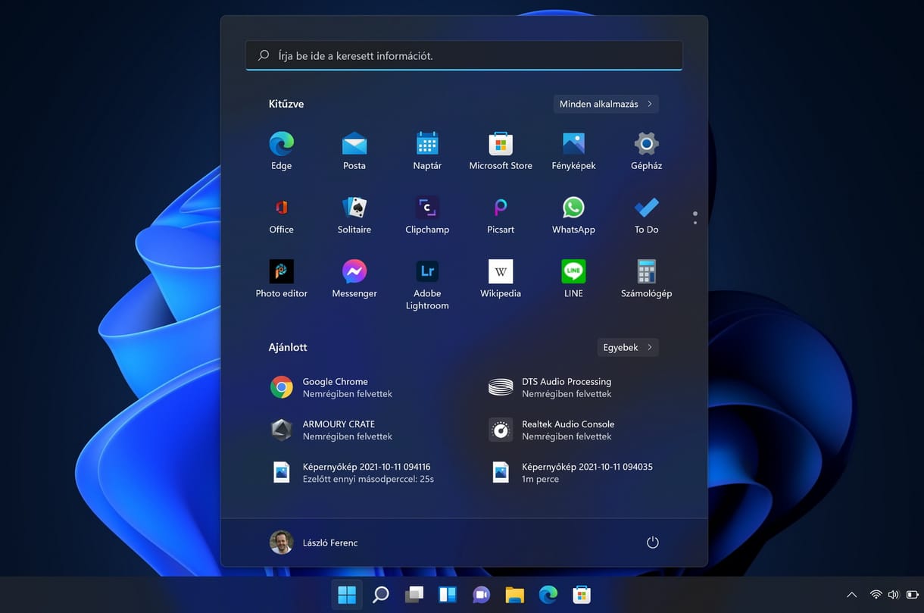Launch WhatsApp from pinned apps

[x=573, y=215]
